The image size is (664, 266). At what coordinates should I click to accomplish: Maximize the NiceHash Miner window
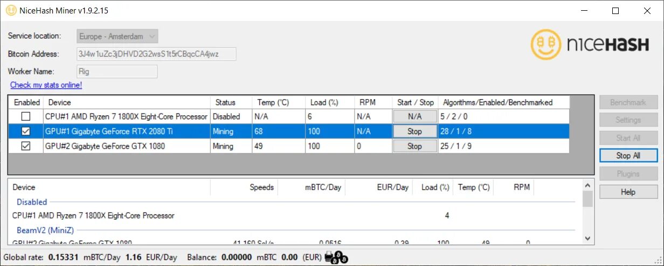pyautogui.click(x=615, y=11)
